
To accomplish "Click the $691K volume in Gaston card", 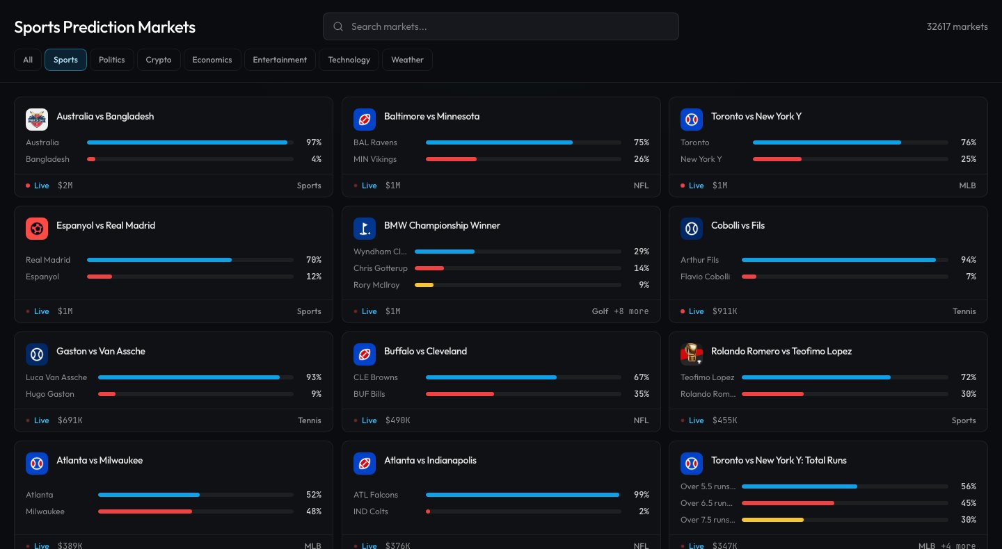I will (70, 420).
